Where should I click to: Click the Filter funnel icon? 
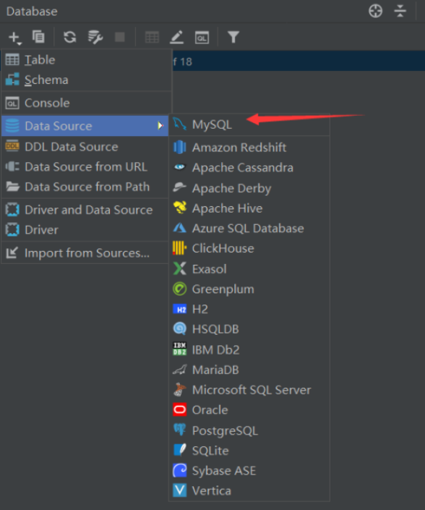233,37
